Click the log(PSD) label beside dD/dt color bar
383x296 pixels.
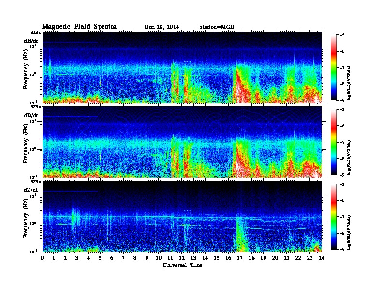[349, 157]
